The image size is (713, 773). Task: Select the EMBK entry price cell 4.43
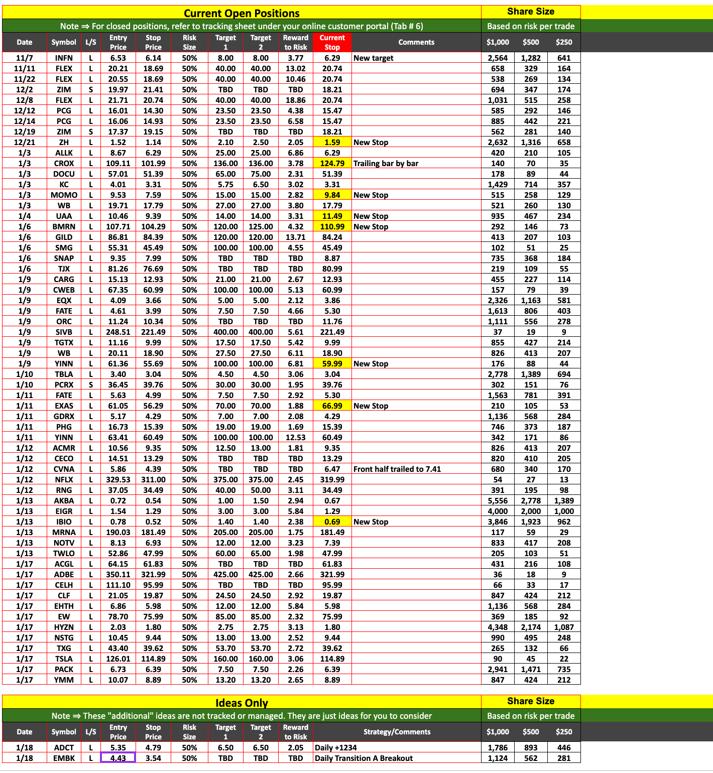pos(118,758)
